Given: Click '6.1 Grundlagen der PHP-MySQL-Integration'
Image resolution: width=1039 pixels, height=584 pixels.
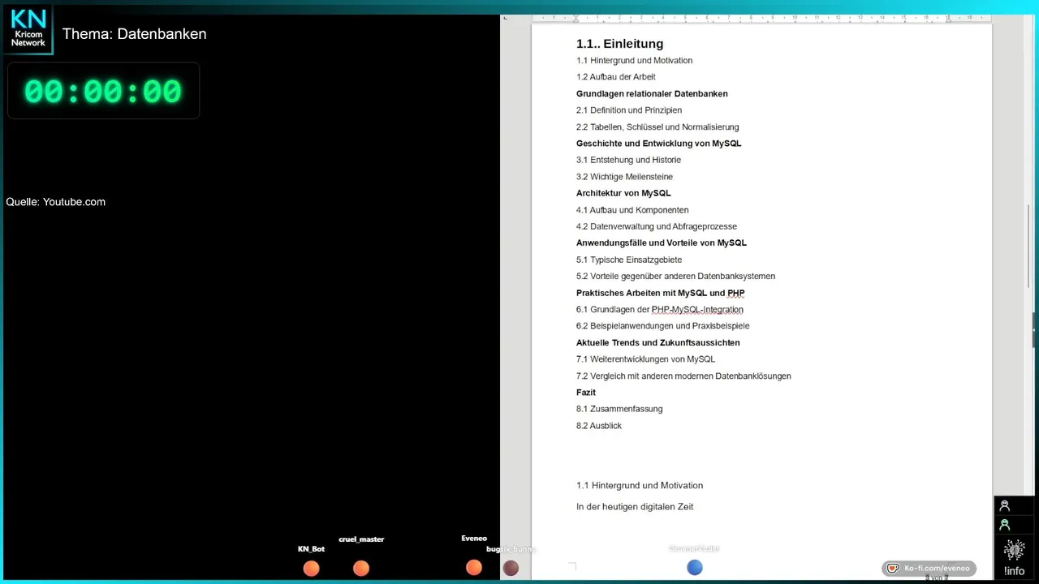Looking at the screenshot, I should (x=660, y=309).
